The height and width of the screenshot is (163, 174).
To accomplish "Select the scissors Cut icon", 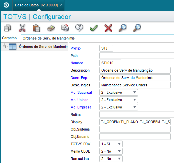I will point(22,28).
